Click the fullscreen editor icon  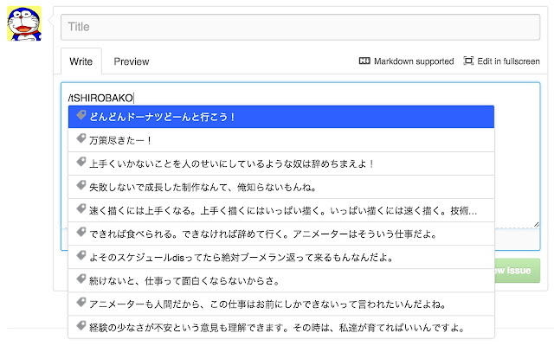coord(468,61)
